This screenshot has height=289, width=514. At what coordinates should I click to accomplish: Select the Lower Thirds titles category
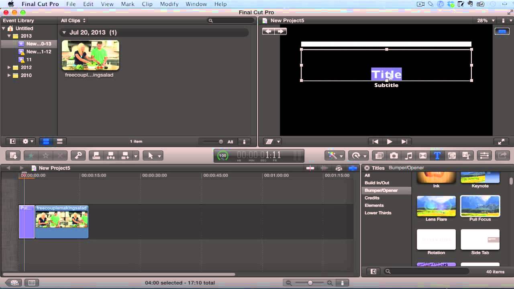378,213
